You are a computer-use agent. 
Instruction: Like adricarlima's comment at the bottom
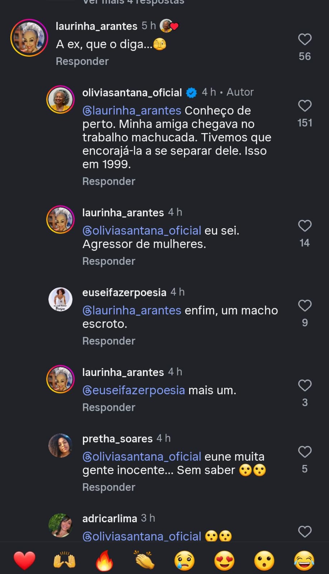pos(305,531)
